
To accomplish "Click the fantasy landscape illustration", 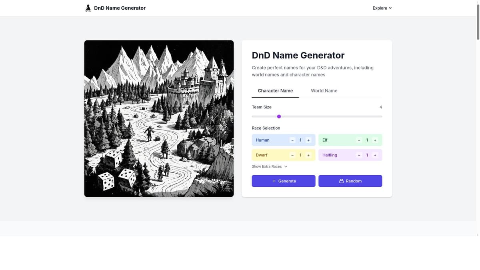I will [159, 118].
